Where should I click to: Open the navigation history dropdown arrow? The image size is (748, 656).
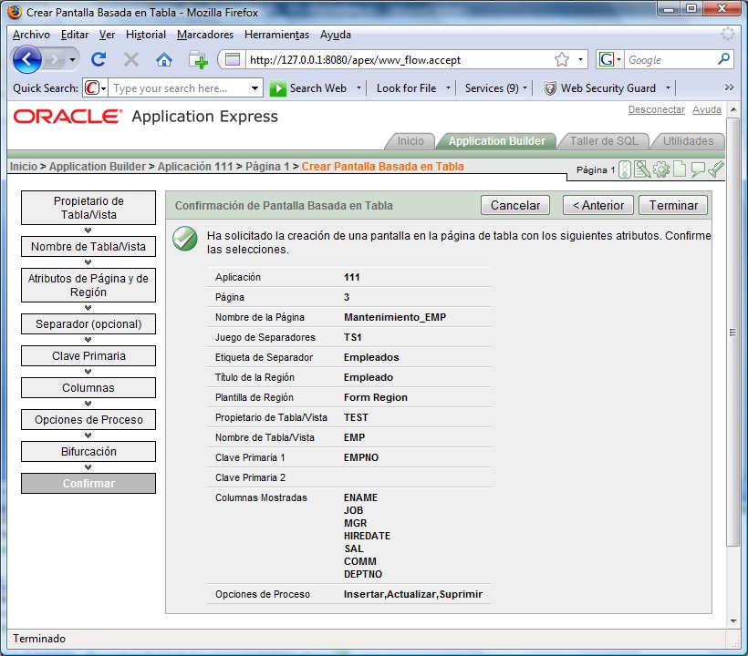[72, 60]
